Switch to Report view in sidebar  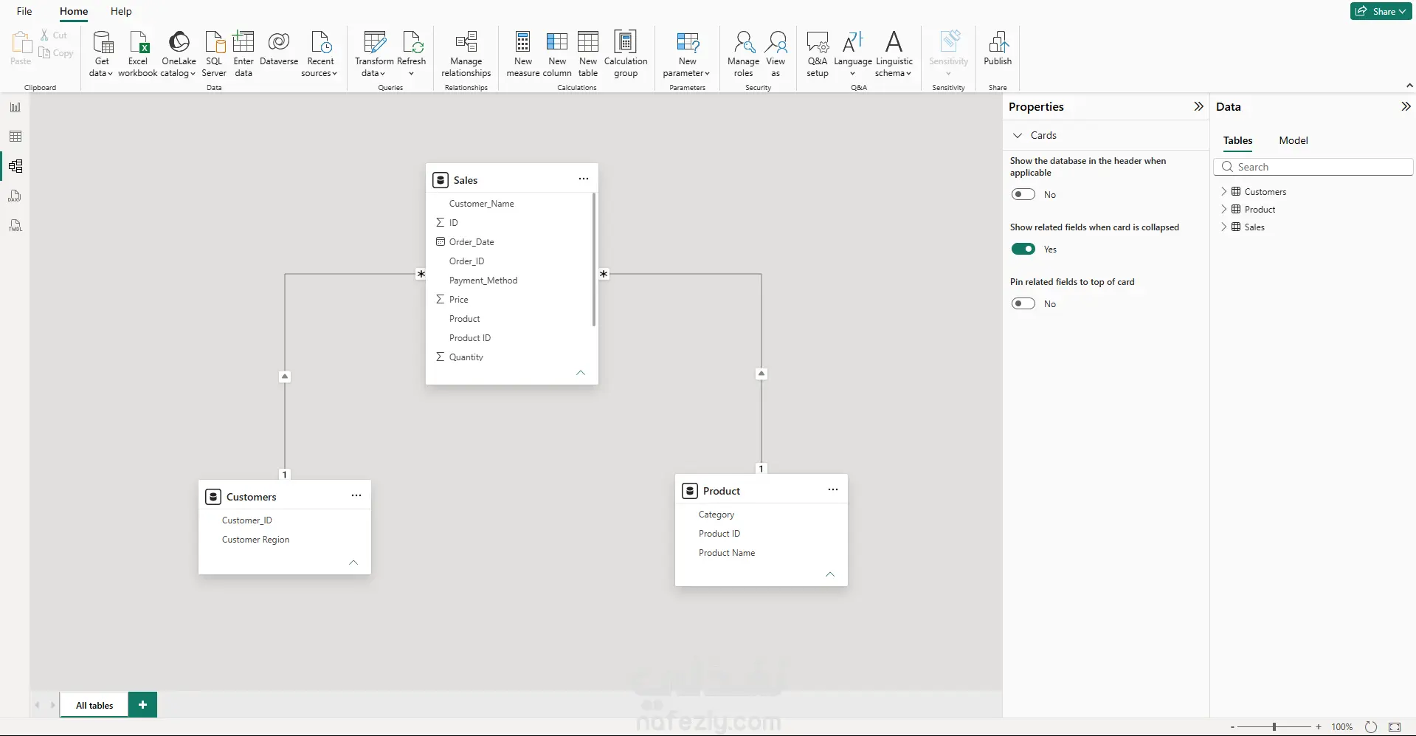[15, 107]
